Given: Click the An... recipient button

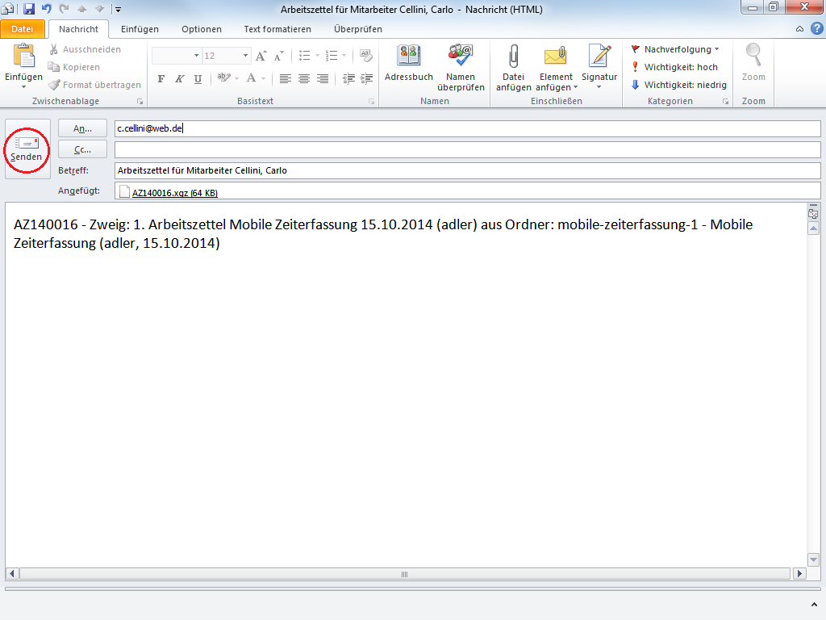Looking at the screenshot, I should (x=82, y=128).
